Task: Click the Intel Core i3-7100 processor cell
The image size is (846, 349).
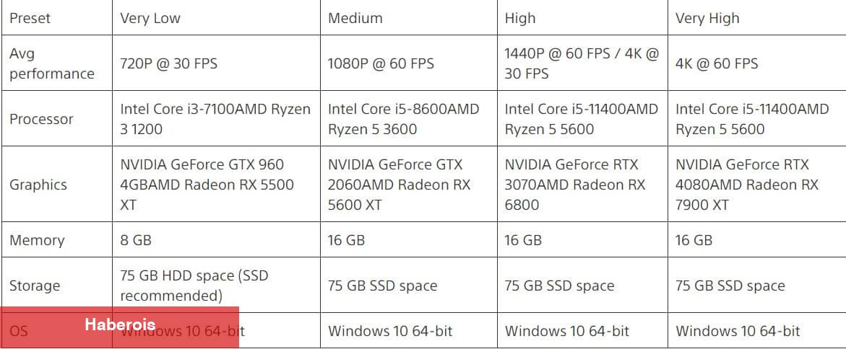Action: tap(216, 118)
